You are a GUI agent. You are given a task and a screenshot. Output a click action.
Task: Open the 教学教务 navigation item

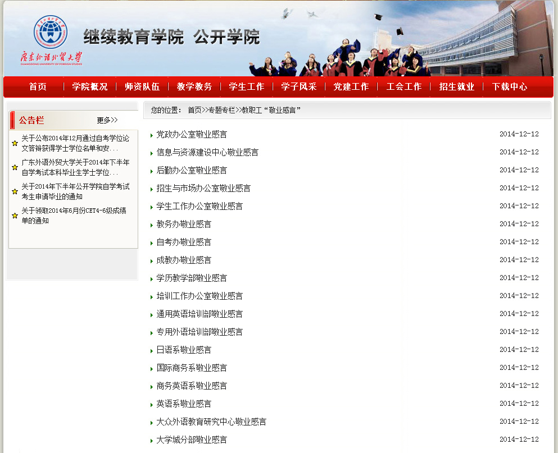194,86
